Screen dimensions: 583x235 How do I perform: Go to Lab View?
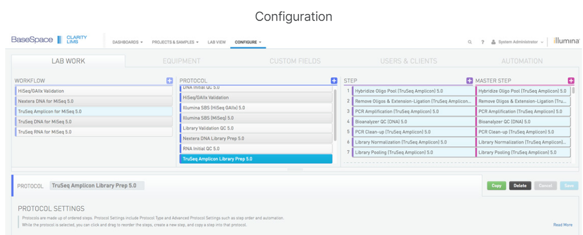coord(217,43)
